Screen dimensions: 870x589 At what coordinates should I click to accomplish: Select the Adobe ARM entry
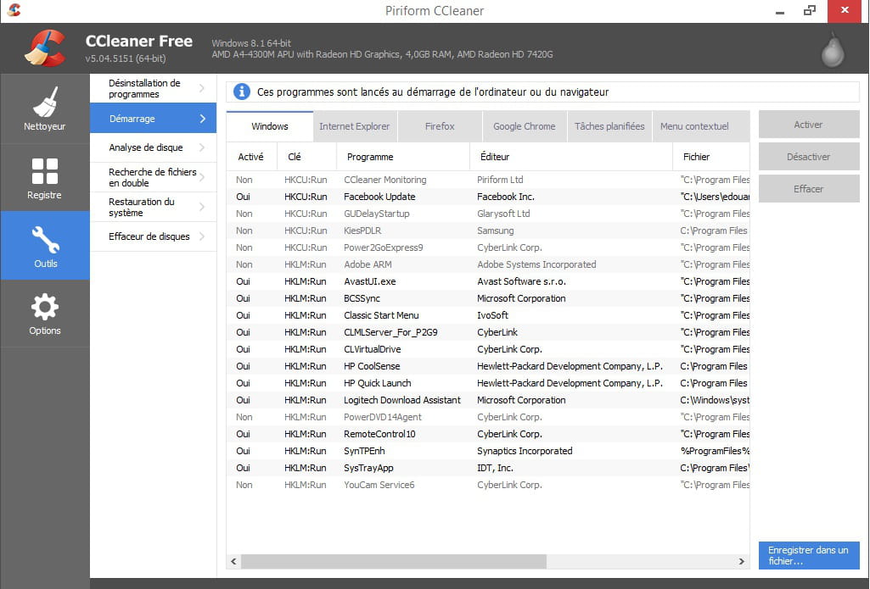coord(488,264)
